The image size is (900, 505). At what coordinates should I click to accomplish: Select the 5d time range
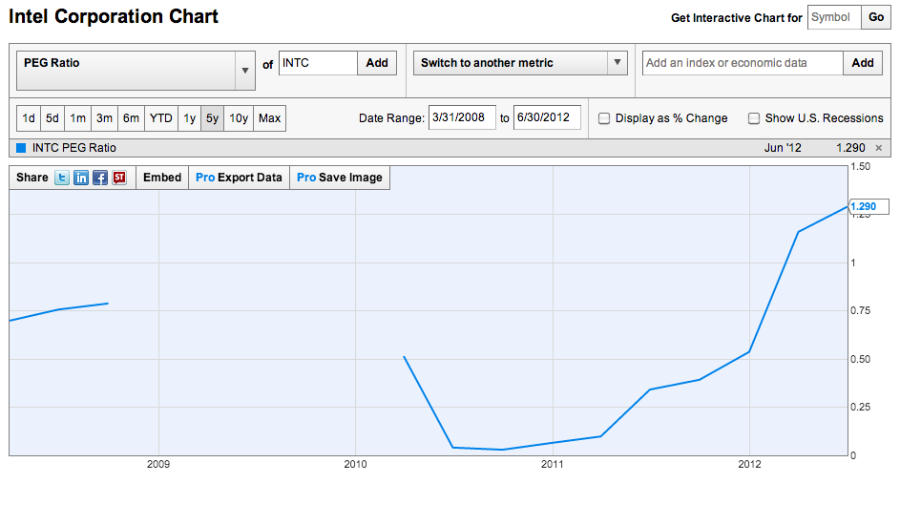tap(52, 118)
